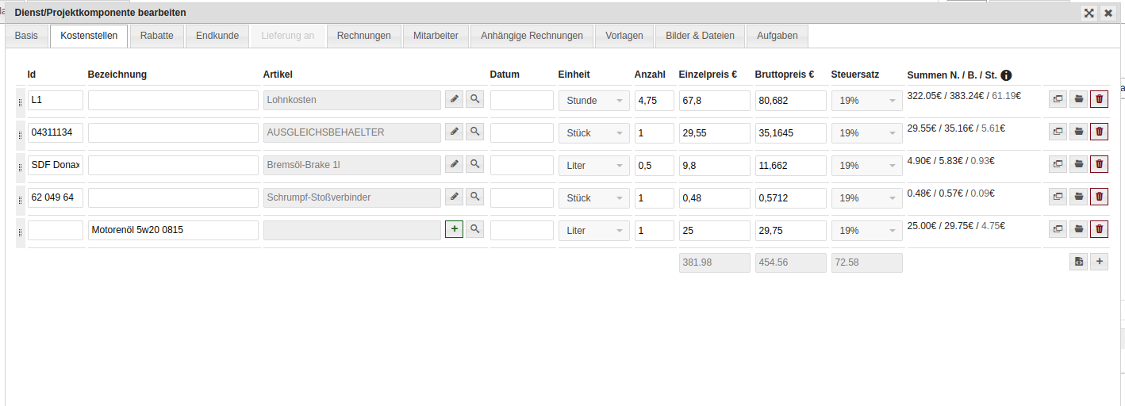Screen dimensions: 1125x406
Task: Duplicate the Schrumpf-Stoßverbinder row
Action: (1058, 197)
